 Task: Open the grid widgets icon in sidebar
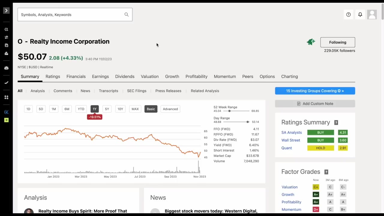(6, 97)
